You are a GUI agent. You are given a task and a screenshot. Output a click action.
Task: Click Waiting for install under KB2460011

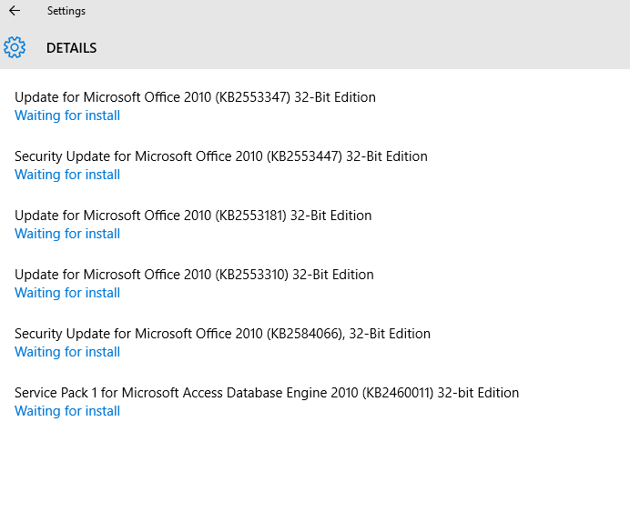(67, 411)
